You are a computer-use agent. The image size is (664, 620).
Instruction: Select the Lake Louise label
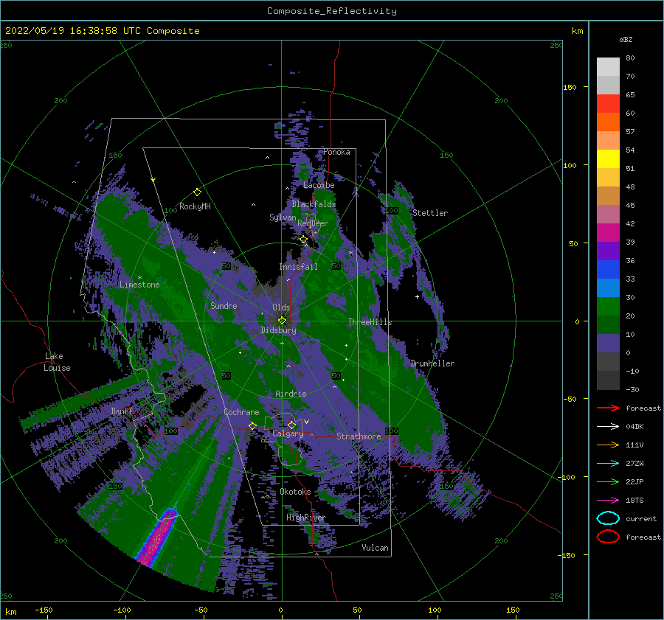[x=57, y=362]
